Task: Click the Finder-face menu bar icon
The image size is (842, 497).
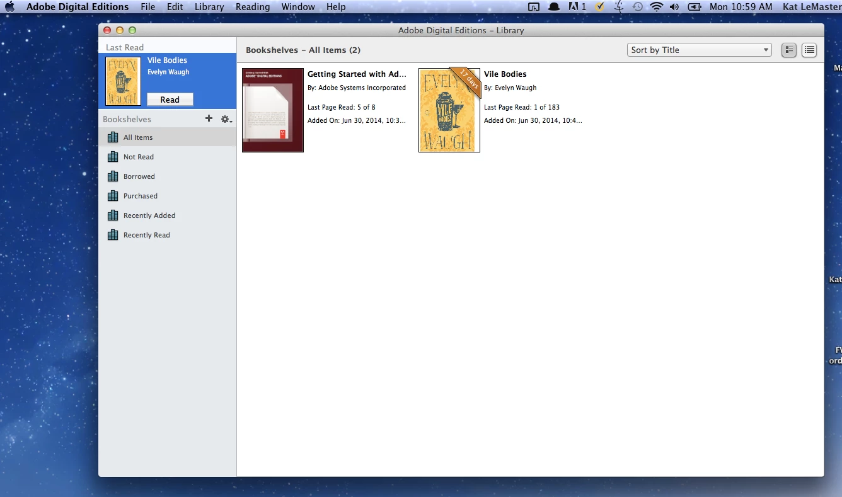Action: (619, 7)
